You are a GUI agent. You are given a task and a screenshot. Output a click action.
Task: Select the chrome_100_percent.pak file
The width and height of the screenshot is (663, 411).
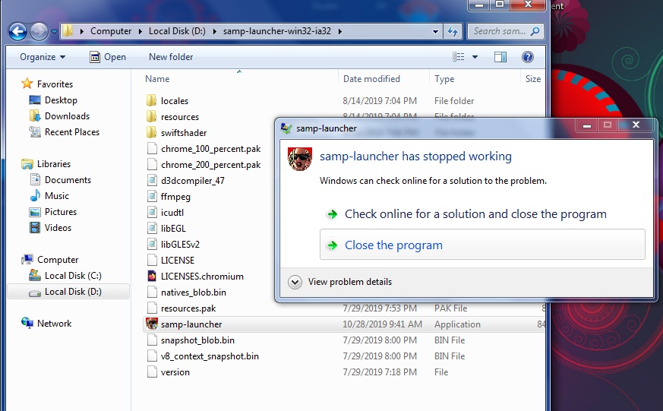tap(210, 149)
